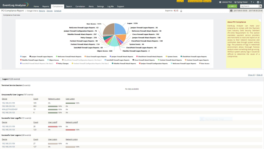Open the Alerts tab
264x149 pixels.
pyautogui.click(x=91, y=6)
